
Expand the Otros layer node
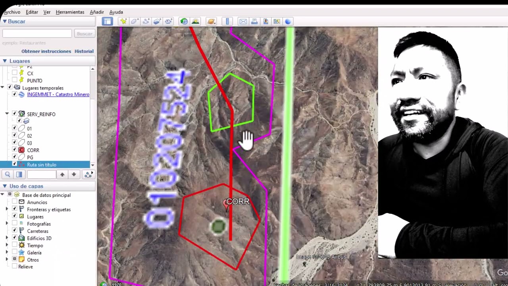(7, 260)
